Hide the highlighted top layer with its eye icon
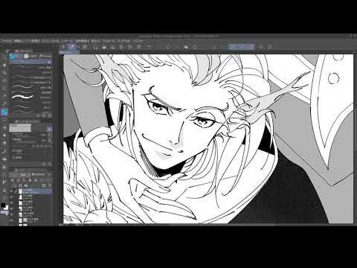 point(11,191)
